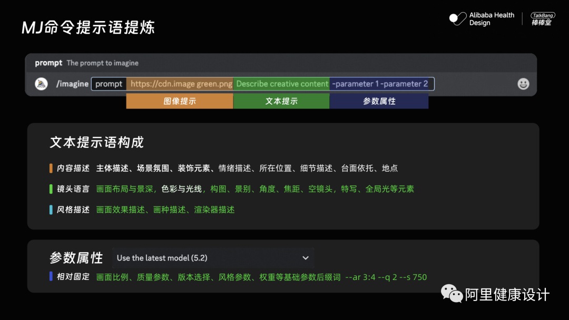Open the emoji picker in the prompt bar
Screen dimensions: 569x320
[523, 84]
